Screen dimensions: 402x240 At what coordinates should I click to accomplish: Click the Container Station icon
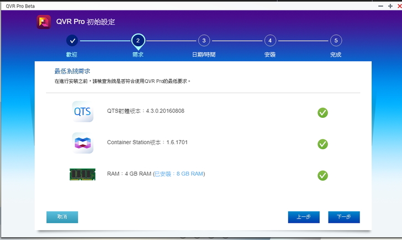point(83,143)
